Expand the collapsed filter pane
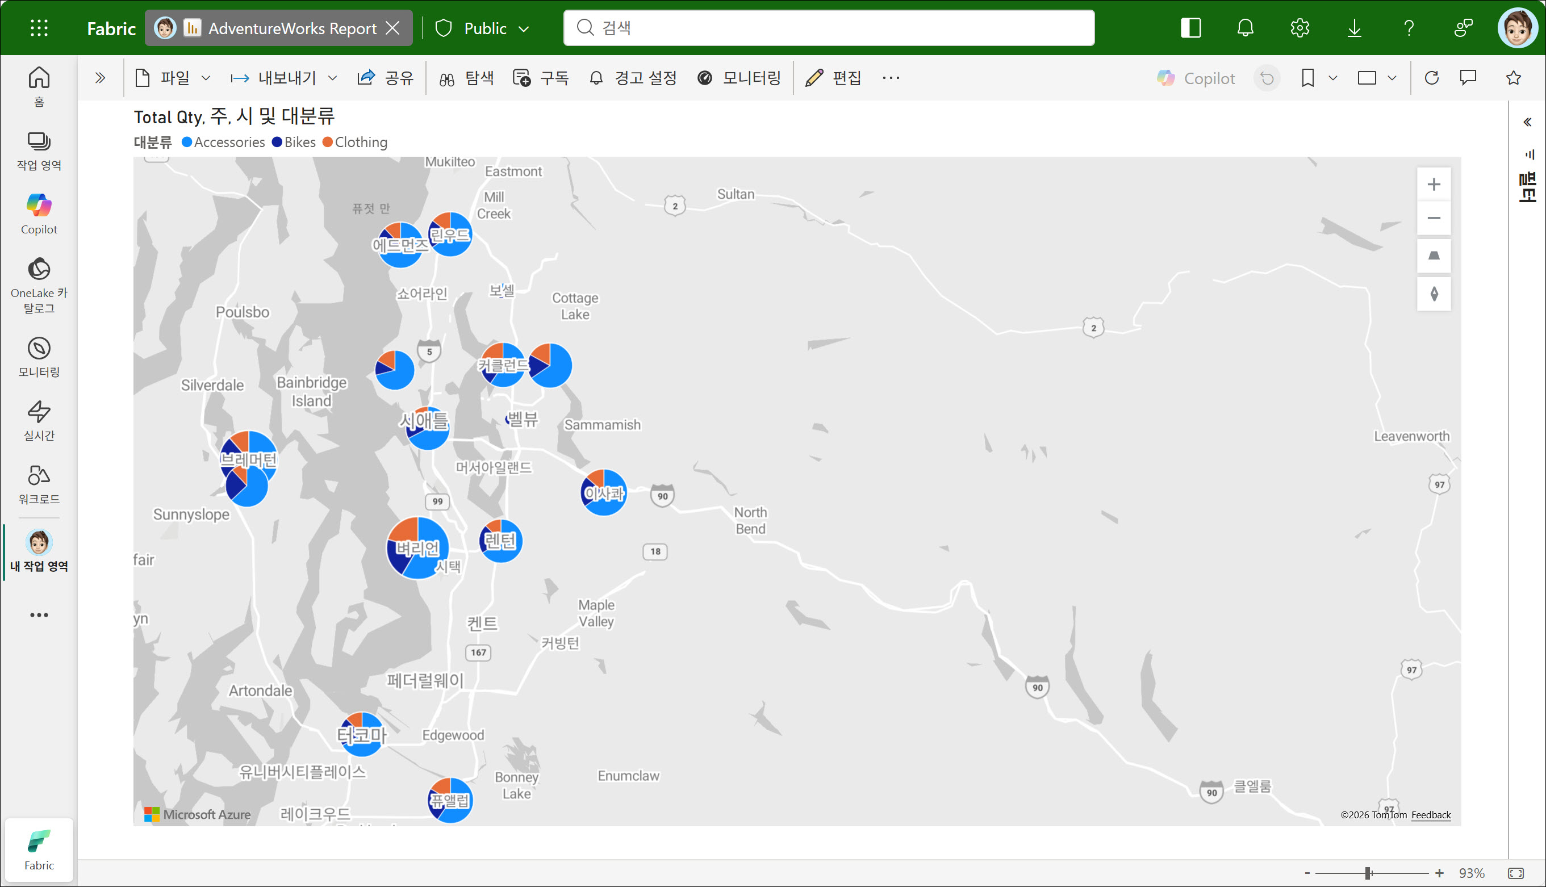Image resolution: width=1546 pixels, height=887 pixels. click(x=1527, y=123)
